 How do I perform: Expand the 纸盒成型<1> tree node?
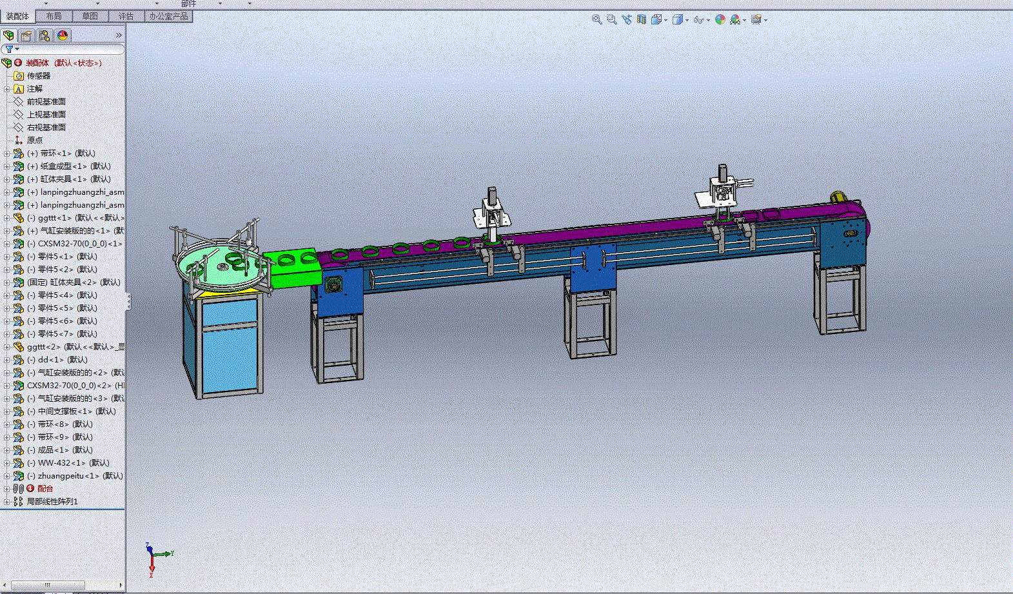pyautogui.click(x=7, y=166)
